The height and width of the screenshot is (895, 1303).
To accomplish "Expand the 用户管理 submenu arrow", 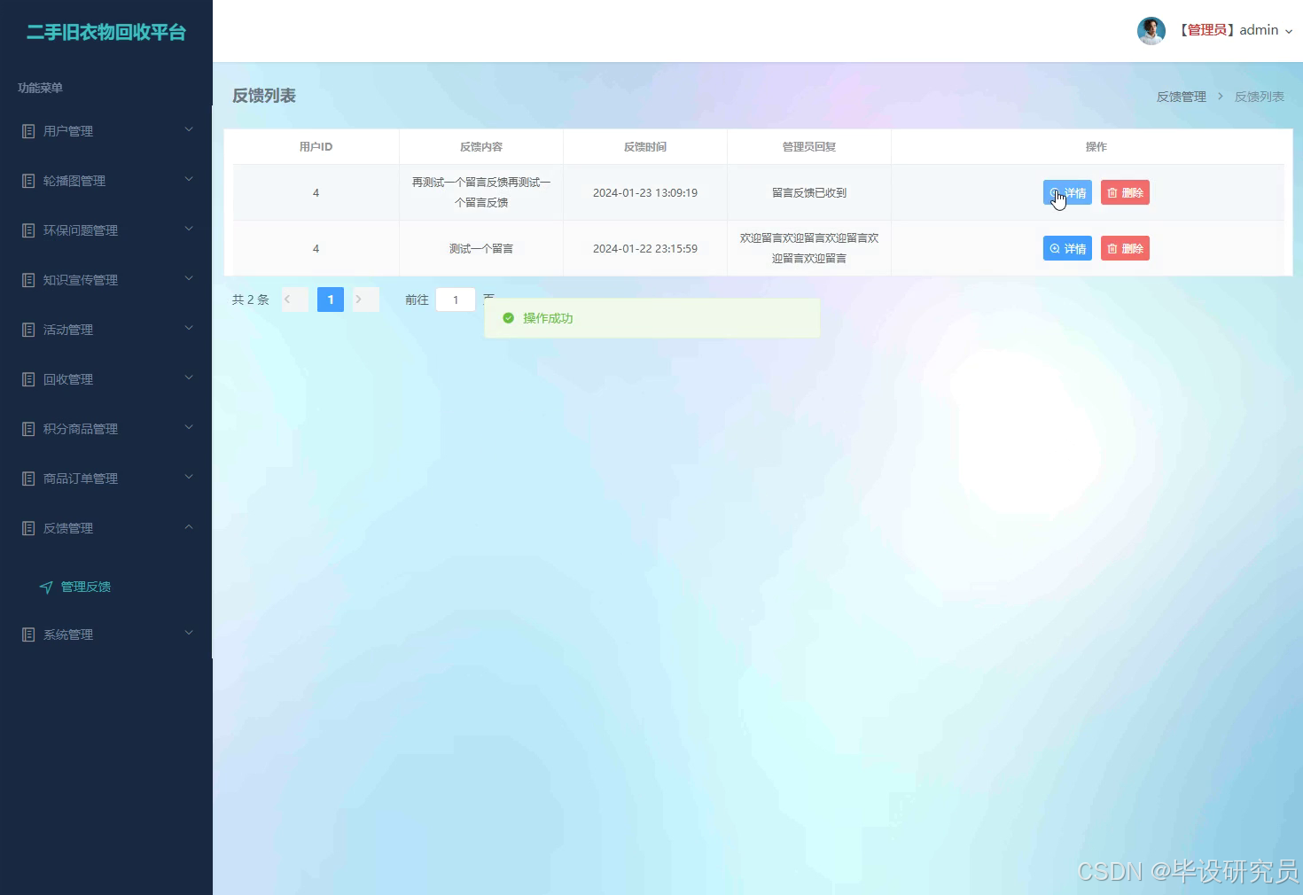I will pos(189,129).
